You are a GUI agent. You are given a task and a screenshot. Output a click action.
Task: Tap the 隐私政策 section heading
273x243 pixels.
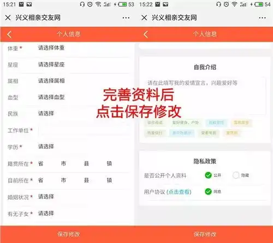tap(205, 161)
